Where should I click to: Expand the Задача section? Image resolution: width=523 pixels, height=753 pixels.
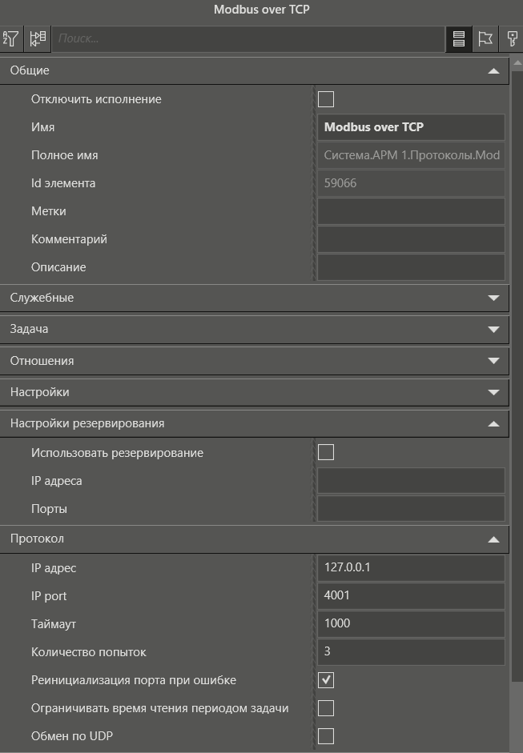point(497,329)
